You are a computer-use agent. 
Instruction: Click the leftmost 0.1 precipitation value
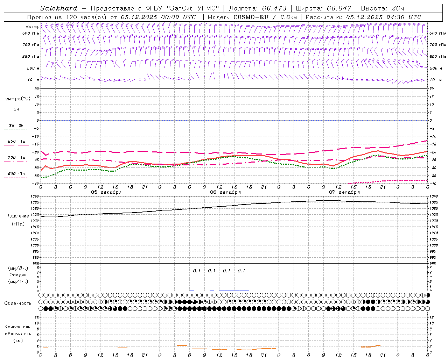[197, 271]
